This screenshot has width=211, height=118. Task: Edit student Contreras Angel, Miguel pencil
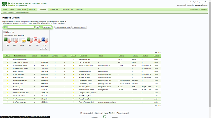(7, 65)
